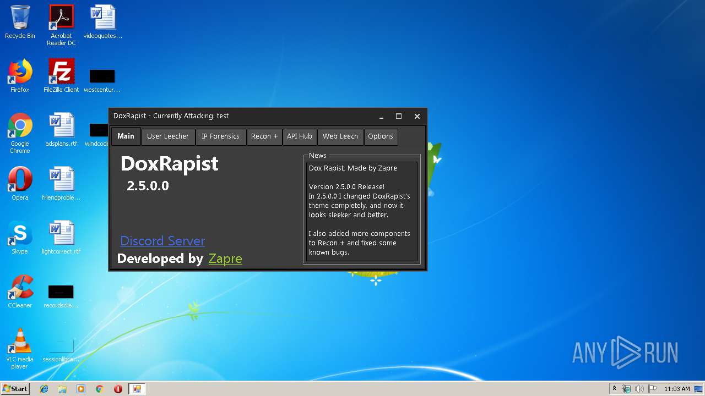Click the Opera icon in the taskbar
The width and height of the screenshot is (705, 396).
(118, 389)
